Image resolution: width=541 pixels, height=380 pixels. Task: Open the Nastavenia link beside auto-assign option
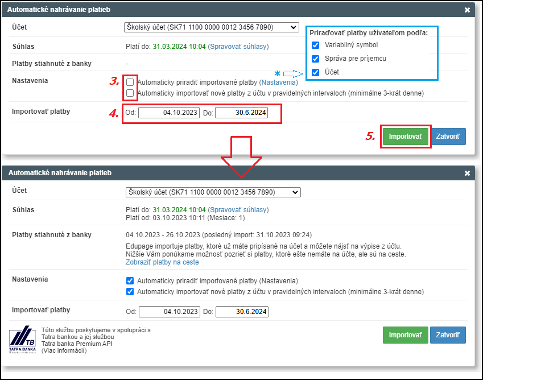(278, 82)
